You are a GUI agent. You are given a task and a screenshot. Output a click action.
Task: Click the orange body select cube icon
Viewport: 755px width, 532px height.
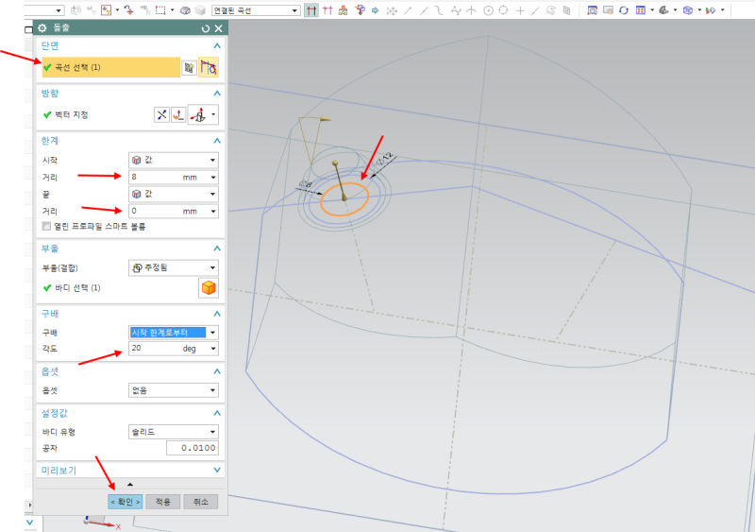[208, 288]
